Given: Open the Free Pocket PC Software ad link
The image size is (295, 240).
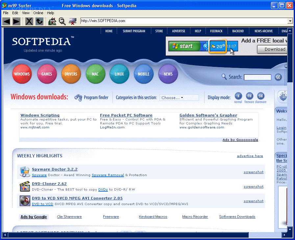Looking at the screenshot, I should click(x=126, y=115).
